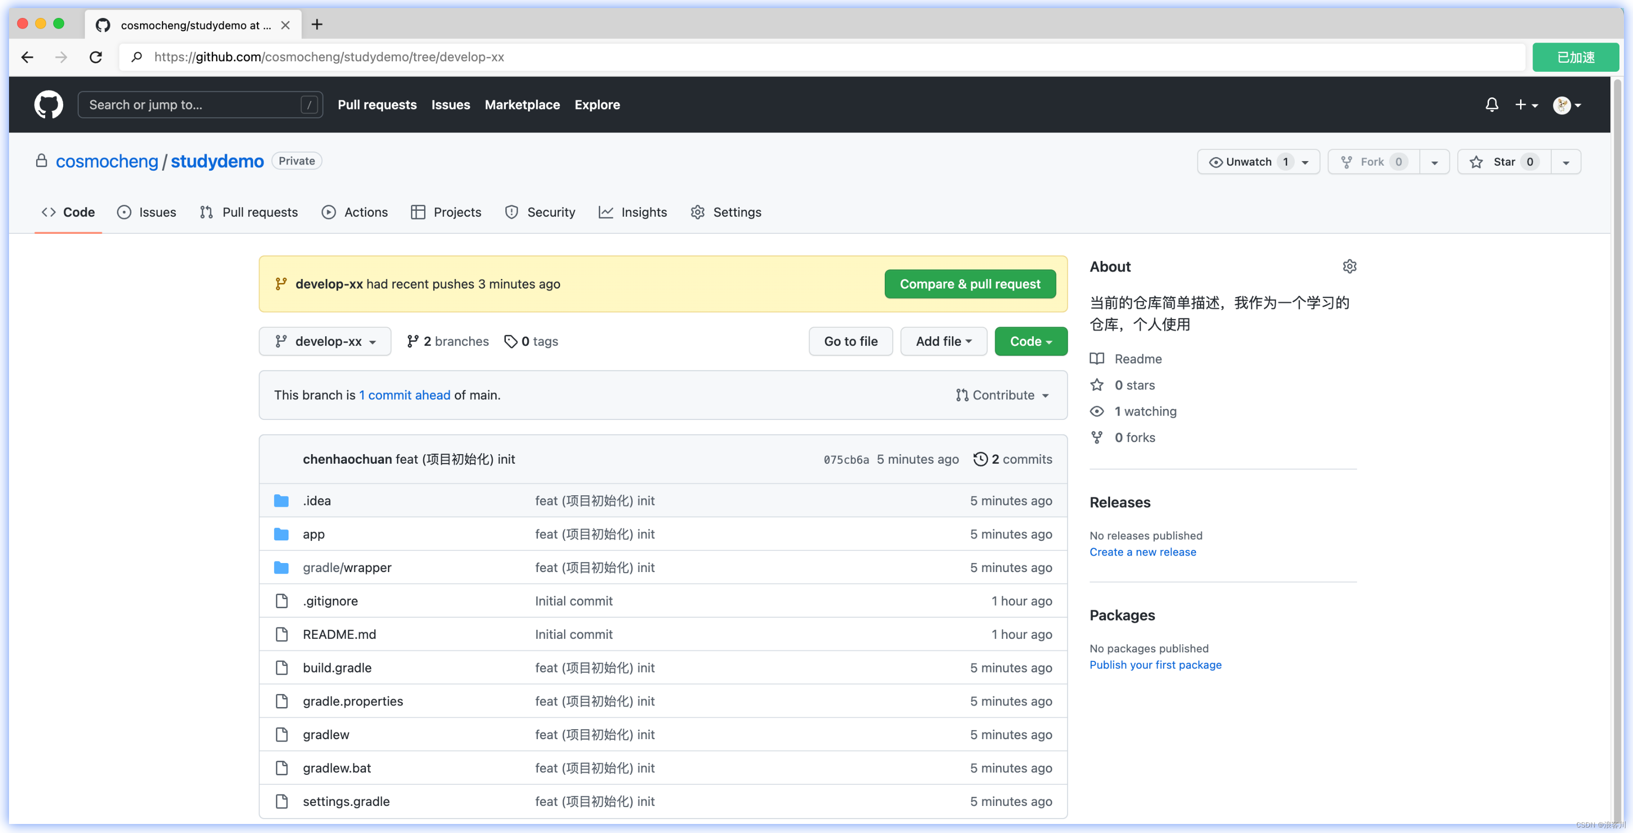
Task: Click gradle.properties file icon
Action: [x=282, y=701]
